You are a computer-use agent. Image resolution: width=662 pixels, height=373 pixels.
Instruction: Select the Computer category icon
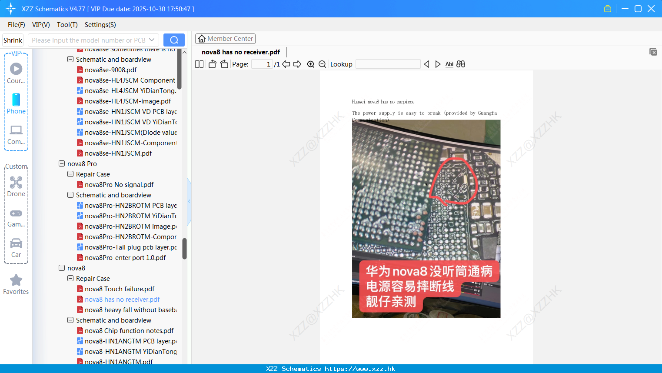coord(16,134)
